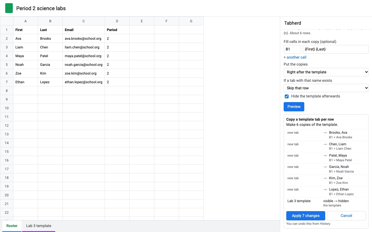
Task: Click the cell with Lopez
Action: 50,82
